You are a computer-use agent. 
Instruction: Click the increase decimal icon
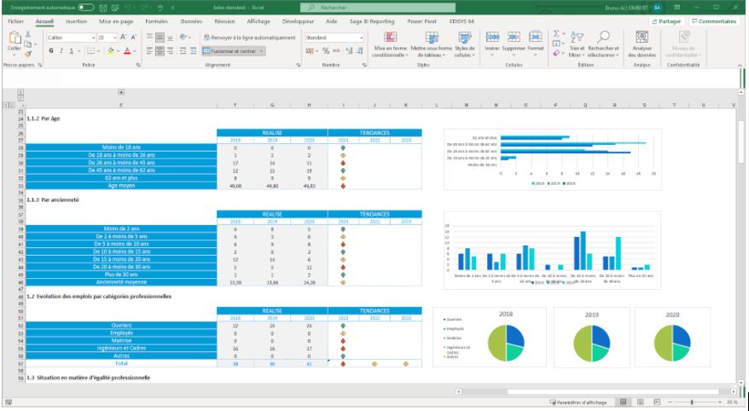[x=349, y=51]
